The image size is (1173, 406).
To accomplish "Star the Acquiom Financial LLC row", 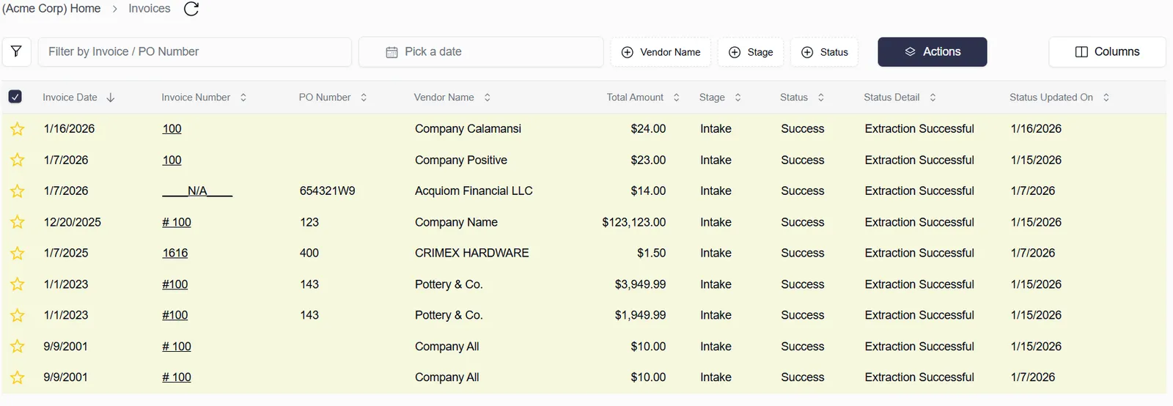I will (18, 191).
